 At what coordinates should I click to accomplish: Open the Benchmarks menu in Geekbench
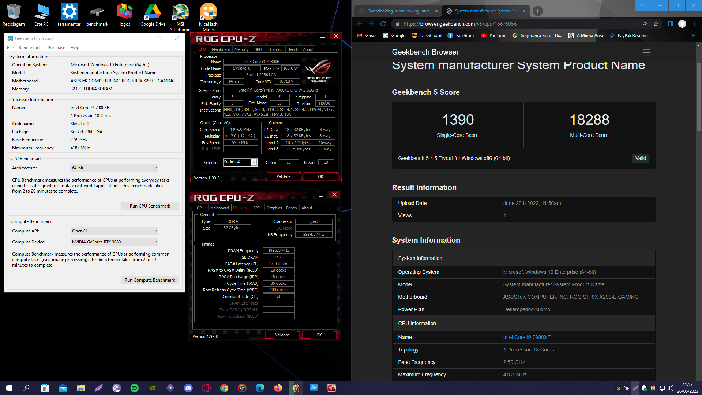pos(30,48)
